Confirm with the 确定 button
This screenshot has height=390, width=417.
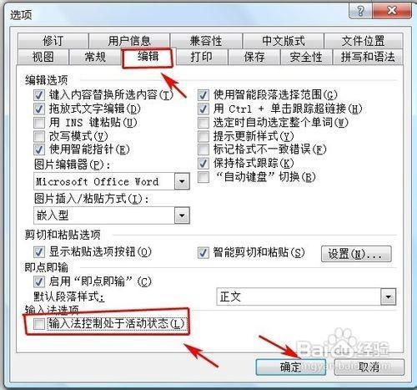291,367
